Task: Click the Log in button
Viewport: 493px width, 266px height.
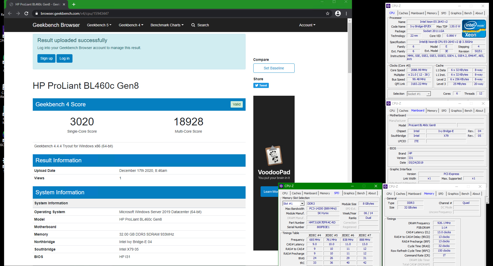Action: pyautogui.click(x=64, y=58)
